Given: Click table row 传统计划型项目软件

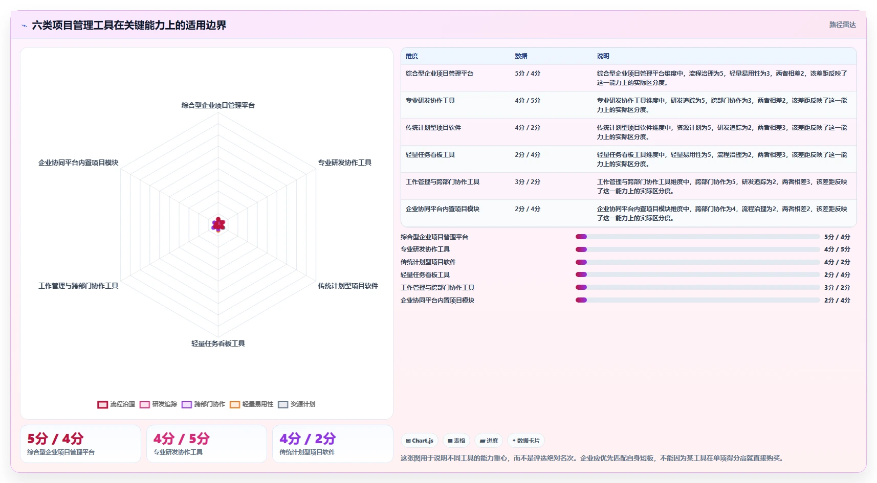Looking at the screenshot, I should (x=628, y=132).
